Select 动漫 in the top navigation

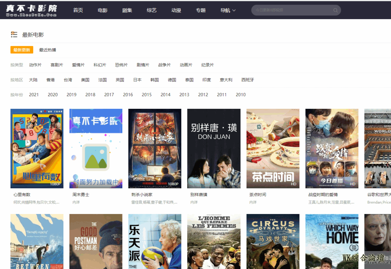(176, 10)
